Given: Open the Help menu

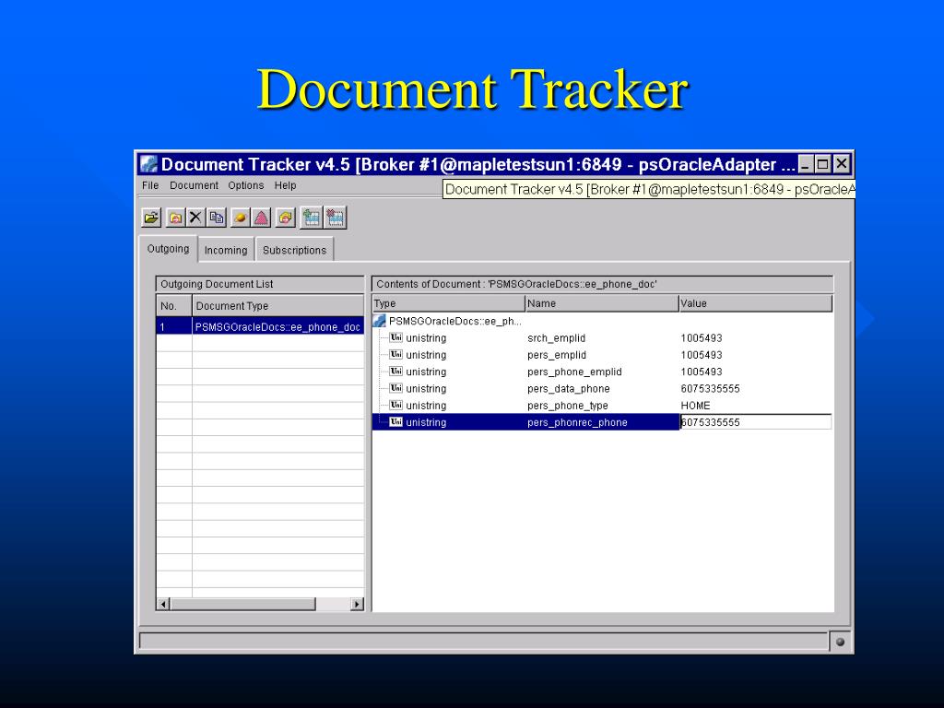Looking at the screenshot, I should [x=286, y=185].
